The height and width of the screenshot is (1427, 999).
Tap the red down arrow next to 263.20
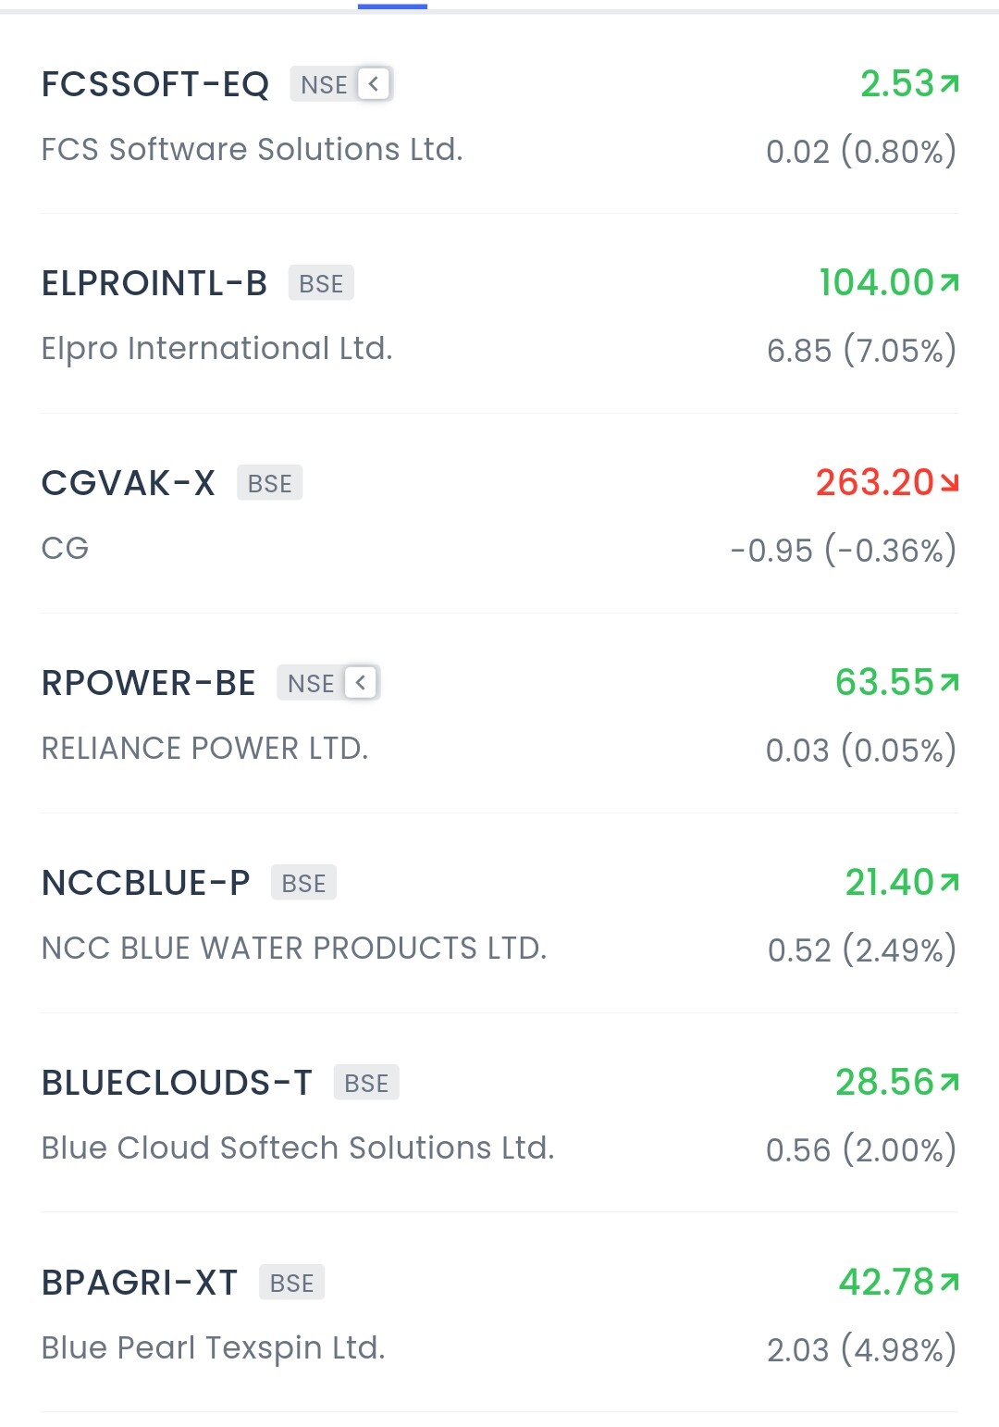pyautogui.click(x=950, y=483)
